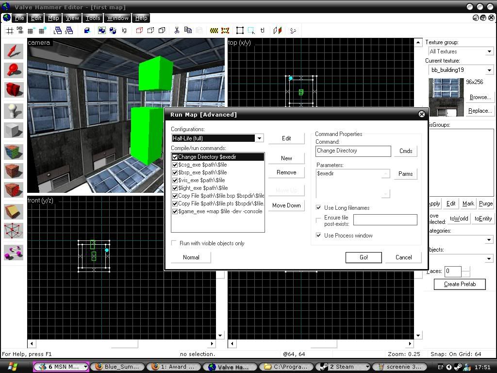The height and width of the screenshot is (373, 497).
Task: Toggle the 3D grid icon
Action: pos(20,31)
